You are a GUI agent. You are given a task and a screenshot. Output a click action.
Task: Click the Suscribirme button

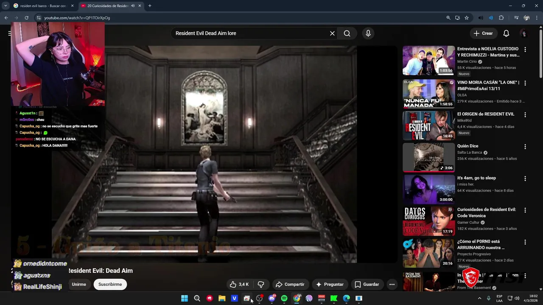coord(110,284)
